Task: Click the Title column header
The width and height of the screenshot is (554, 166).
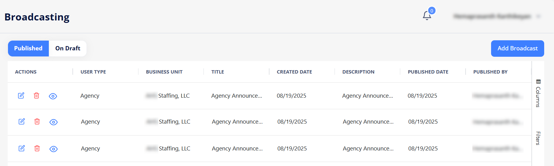Action: point(218,72)
